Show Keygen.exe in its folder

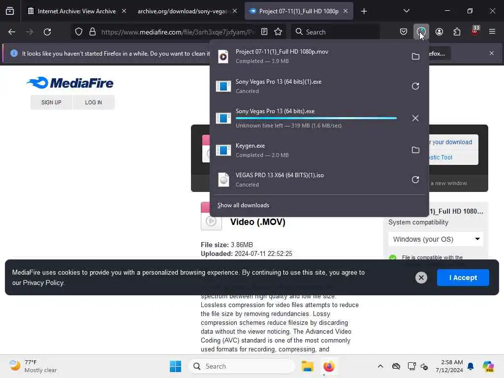[x=415, y=150]
